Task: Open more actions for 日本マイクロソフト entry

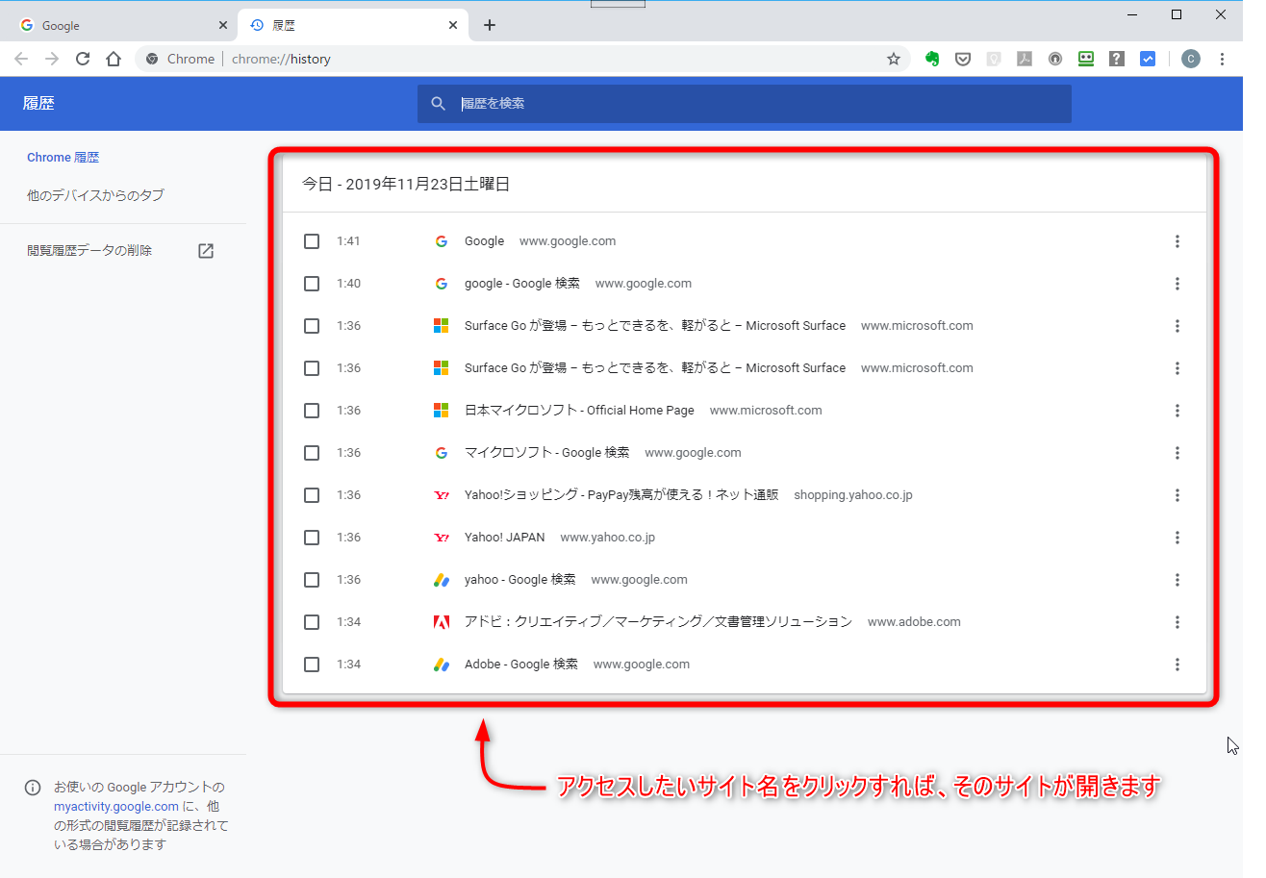Action: point(1177,411)
